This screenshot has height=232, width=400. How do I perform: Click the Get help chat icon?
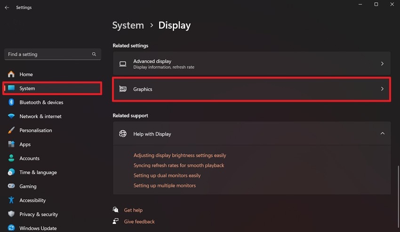(116, 210)
